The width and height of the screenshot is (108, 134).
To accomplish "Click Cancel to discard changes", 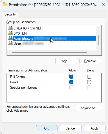I will (71, 128).
